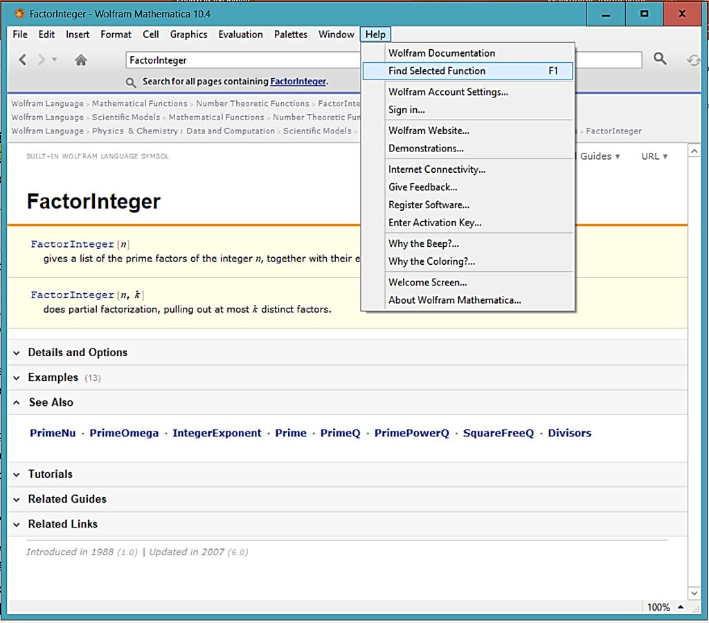Open Welcome Screen... from Help menu
Screen dimensions: 709x623
pyautogui.click(x=468, y=282)
